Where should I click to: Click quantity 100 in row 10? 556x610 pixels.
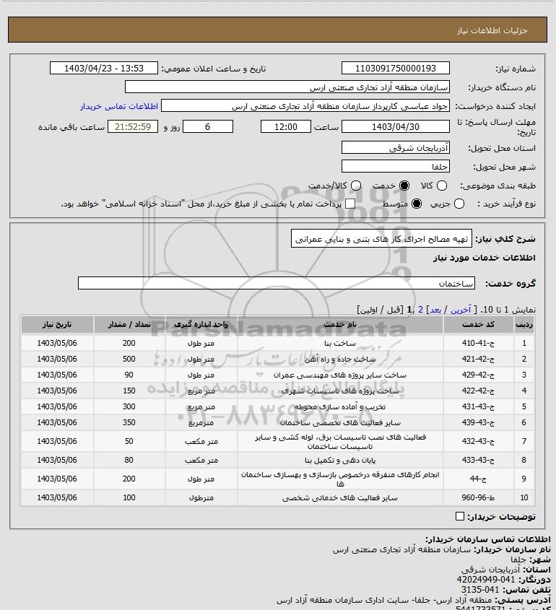point(129,497)
